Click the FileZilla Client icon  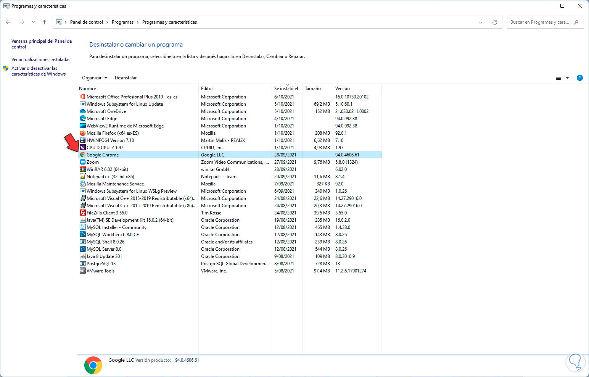(82, 213)
